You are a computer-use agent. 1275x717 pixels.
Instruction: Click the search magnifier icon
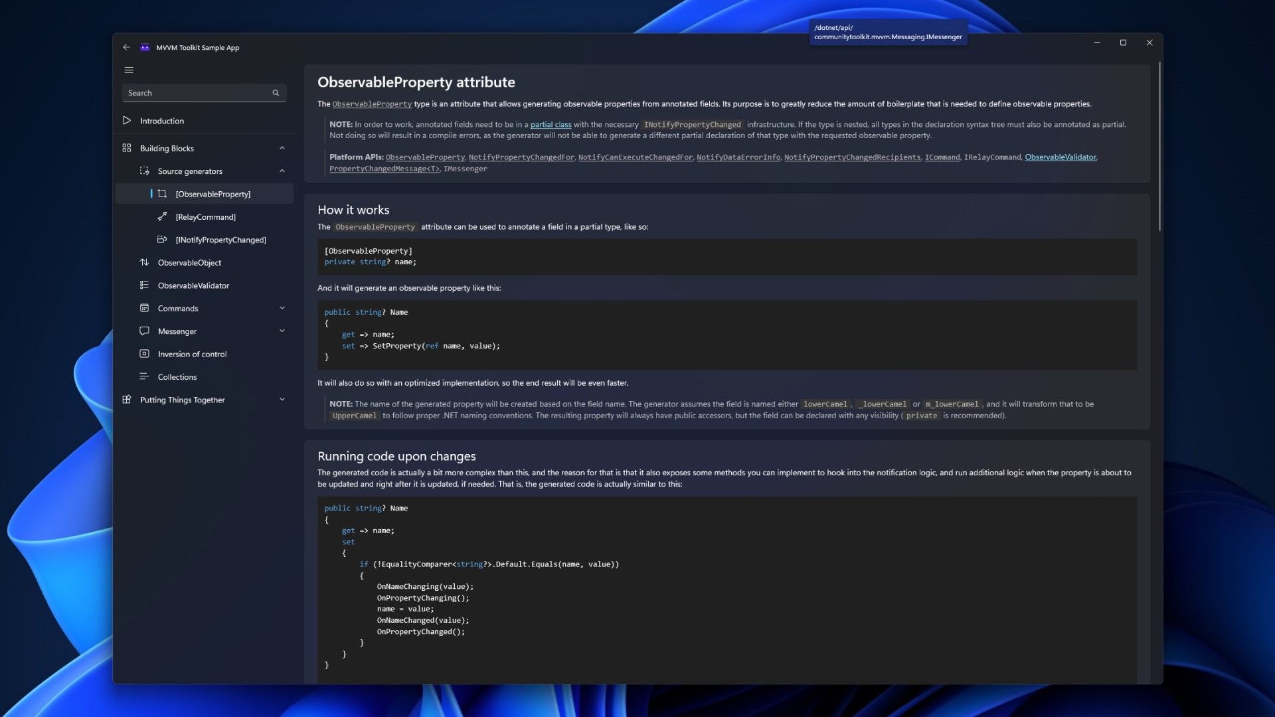pos(276,93)
